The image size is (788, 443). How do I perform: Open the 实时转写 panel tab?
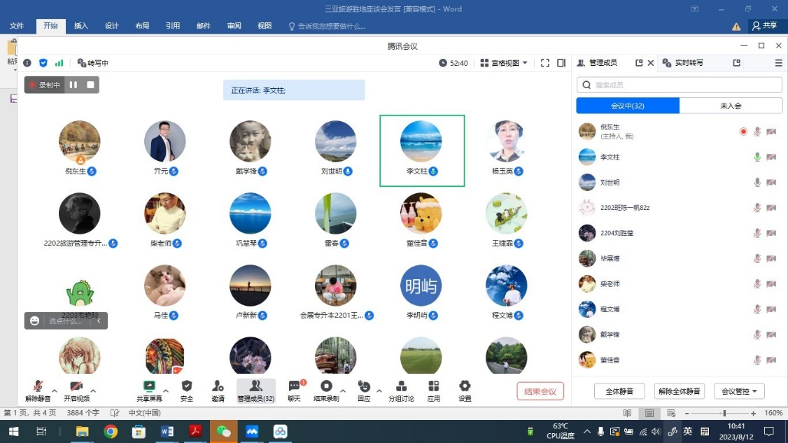tap(689, 63)
